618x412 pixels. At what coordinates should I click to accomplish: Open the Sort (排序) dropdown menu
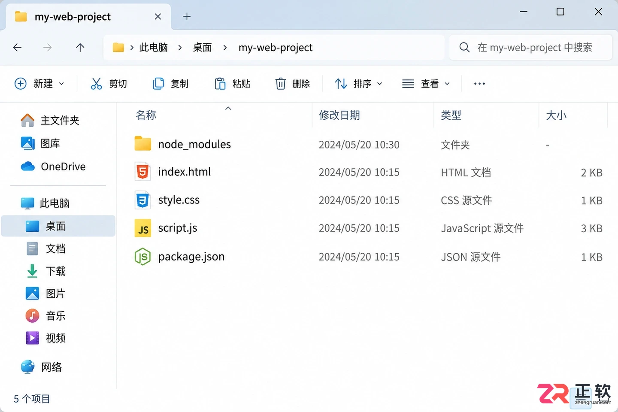tap(358, 84)
